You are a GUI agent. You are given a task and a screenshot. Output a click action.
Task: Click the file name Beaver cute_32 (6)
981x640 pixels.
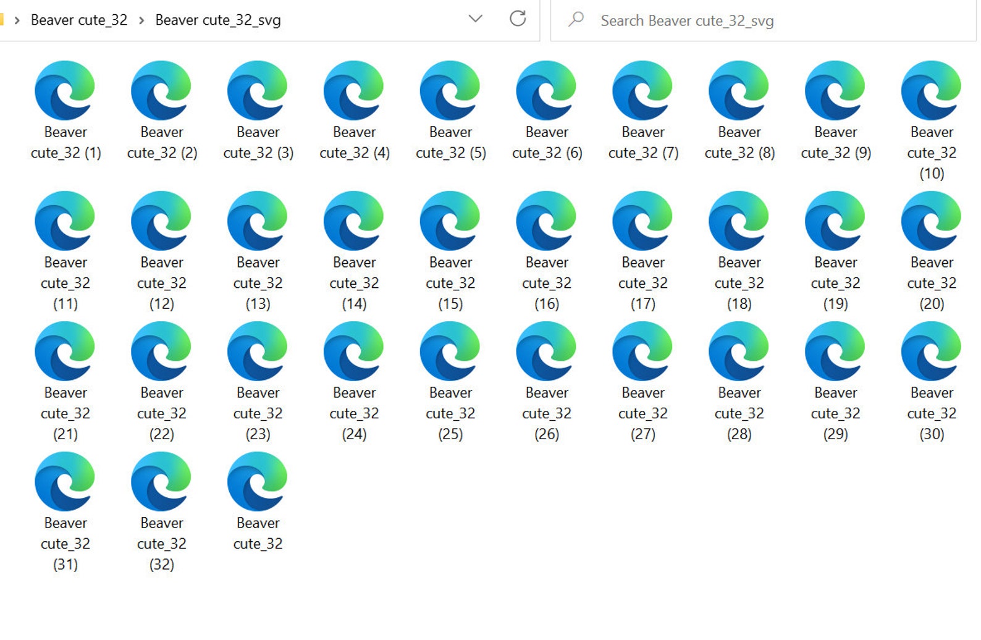pyautogui.click(x=547, y=142)
